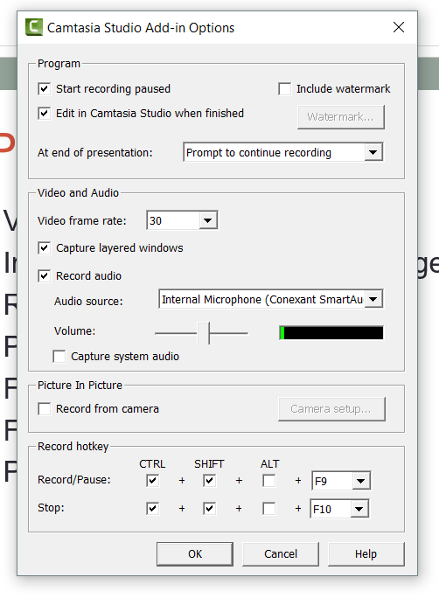Viewport: 439px width, 598px height.
Task: Toggle Edit in Camtasia Studio when finished
Action: pyautogui.click(x=45, y=114)
